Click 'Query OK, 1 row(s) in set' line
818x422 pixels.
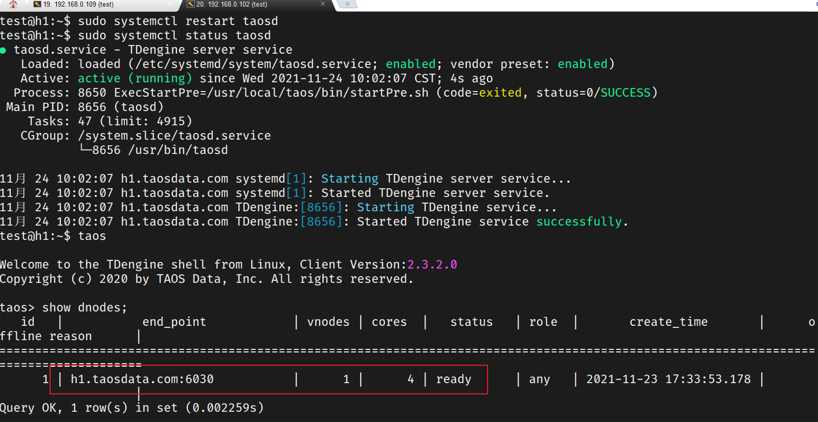click(x=132, y=408)
